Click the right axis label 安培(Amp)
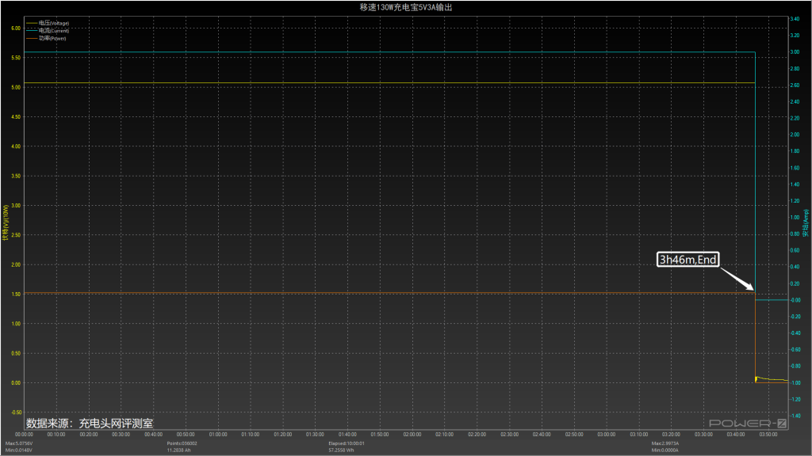Image resolution: width=812 pixels, height=456 pixels. pyautogui.click(x=806, y=222)
